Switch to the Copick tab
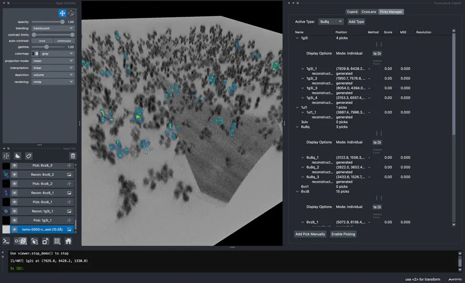The width and height of the screenshot is (465, 283). (x=352, y=12)
